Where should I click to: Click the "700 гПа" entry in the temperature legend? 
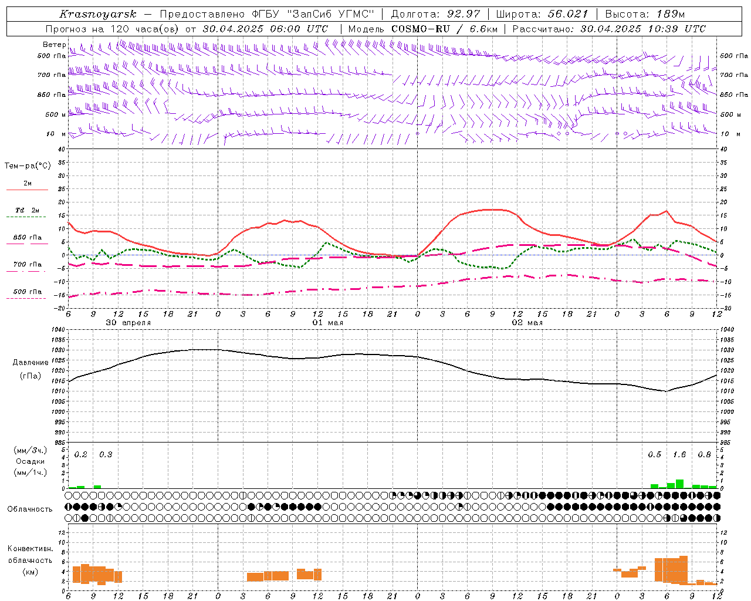[x=28, y=264]
